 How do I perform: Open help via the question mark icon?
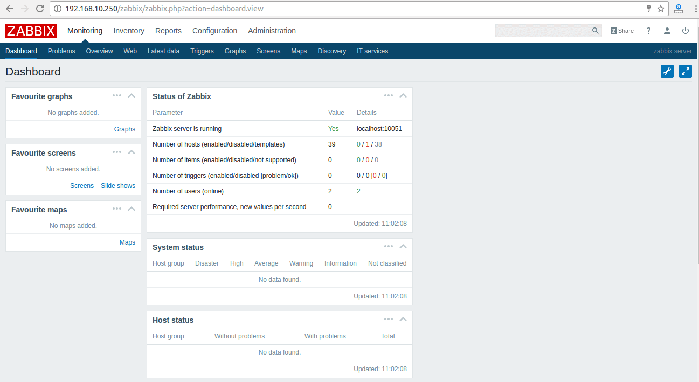click(649, 31)
